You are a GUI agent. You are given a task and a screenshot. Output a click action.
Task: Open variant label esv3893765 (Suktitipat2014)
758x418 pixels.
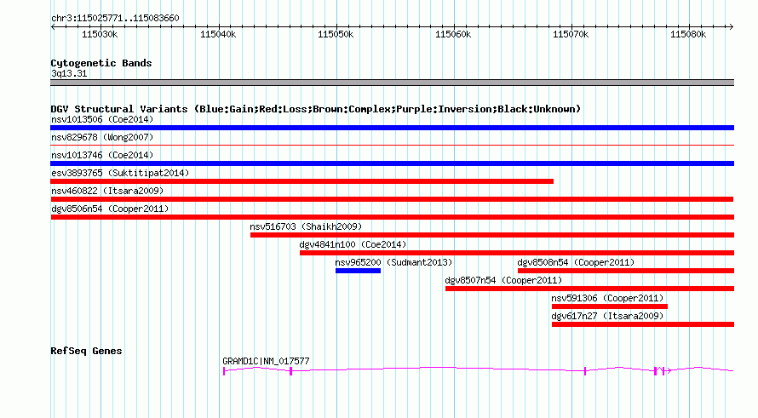pos(120,173)
